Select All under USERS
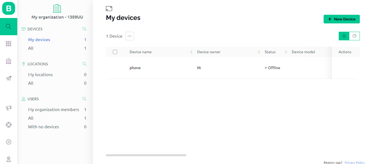 click(x=31, y=118)
